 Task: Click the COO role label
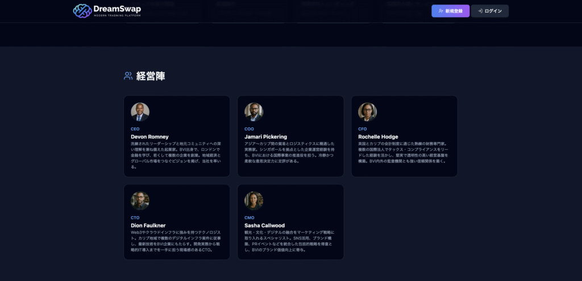249,129
